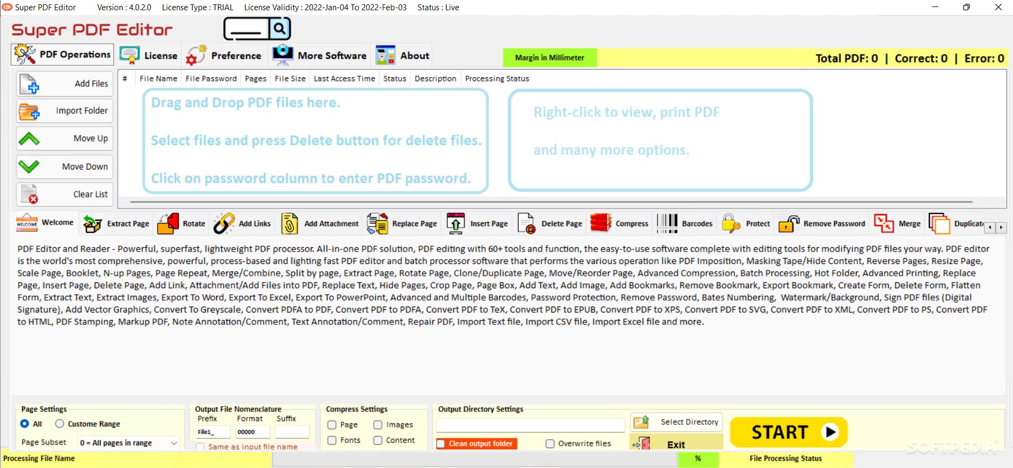1013x468 pixels.
Task: Click the Preference gear icon
Action: (196, 55)
